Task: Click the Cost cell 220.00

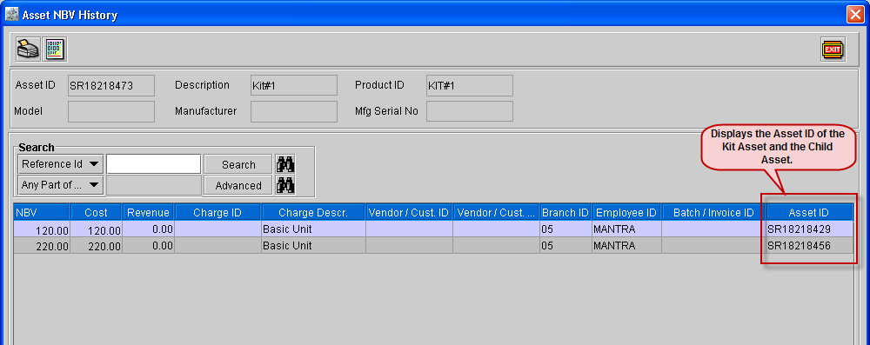Action: (x=96, y=246)
